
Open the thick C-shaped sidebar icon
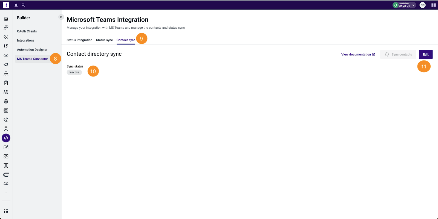pos(6,175)
